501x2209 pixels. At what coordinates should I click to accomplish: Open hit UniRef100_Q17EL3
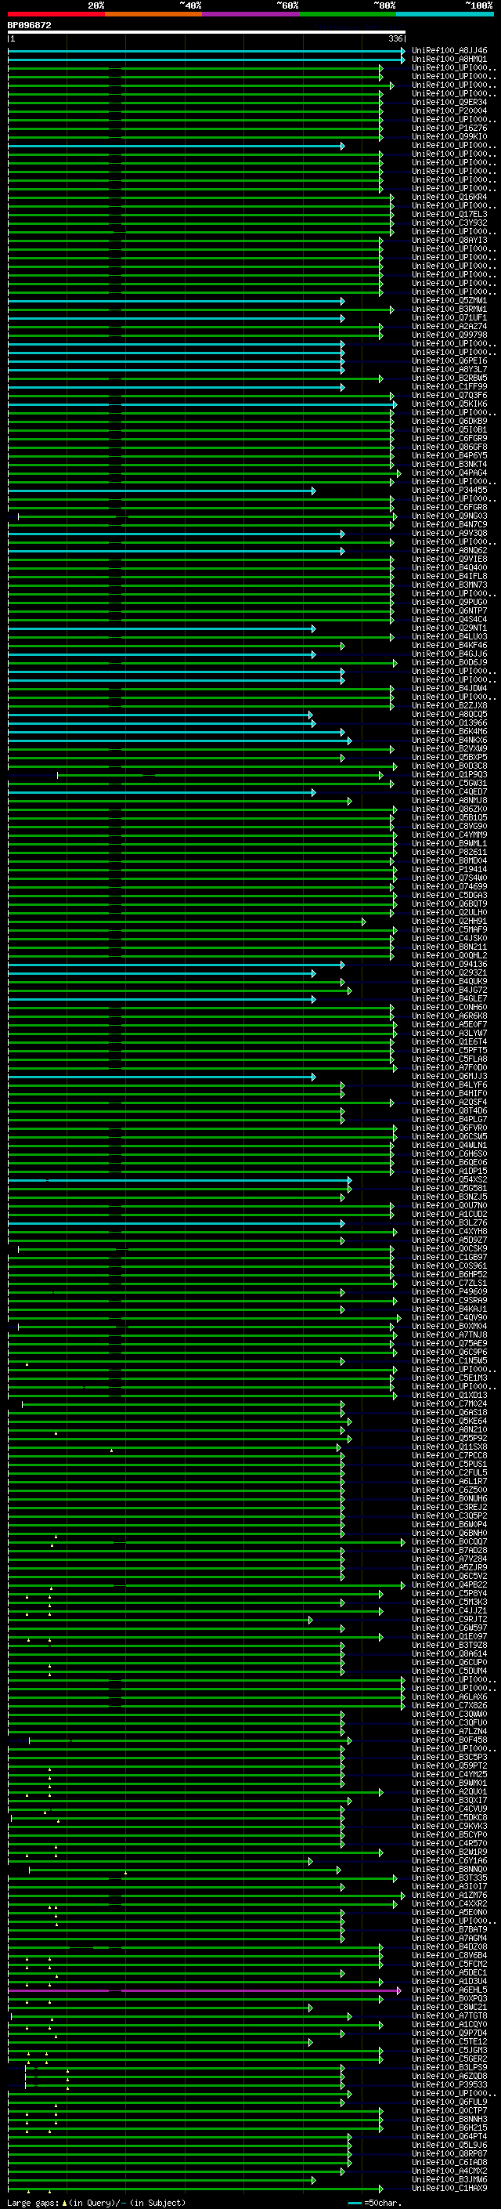pos(449,215)
